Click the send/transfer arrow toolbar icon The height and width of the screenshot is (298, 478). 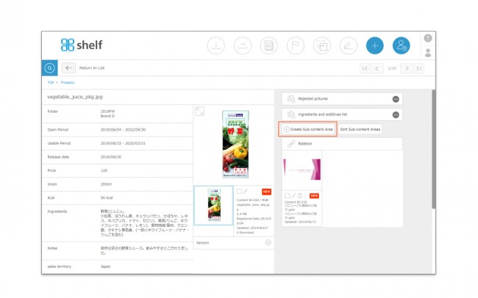pyautogui.click(x=243, y=46)
